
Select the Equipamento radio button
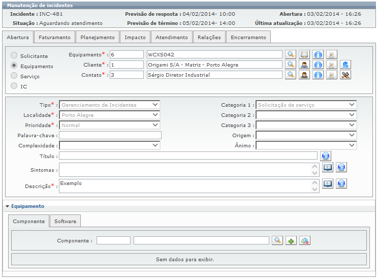click(x=14, y=66)
